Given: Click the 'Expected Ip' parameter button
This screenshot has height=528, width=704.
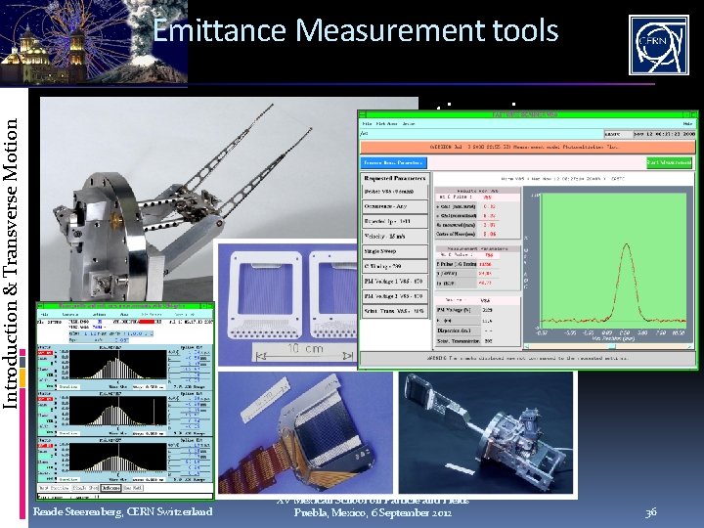Looking at the screenshot, I should point(395,221).
